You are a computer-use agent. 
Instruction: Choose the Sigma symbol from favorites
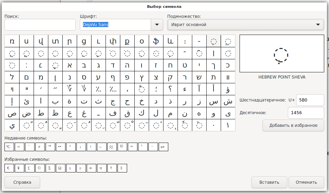coord(50,168)
